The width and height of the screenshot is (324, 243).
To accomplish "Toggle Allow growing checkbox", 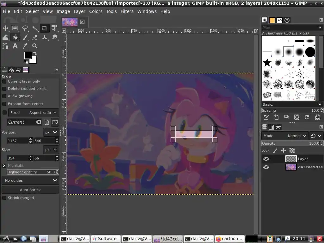I will (4, 96).
